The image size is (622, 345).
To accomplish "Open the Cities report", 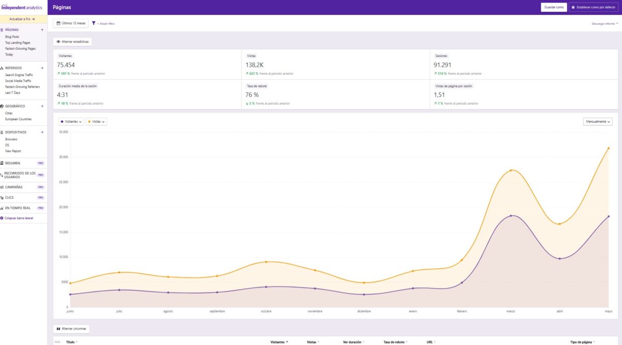I will (x=9, y=113).
